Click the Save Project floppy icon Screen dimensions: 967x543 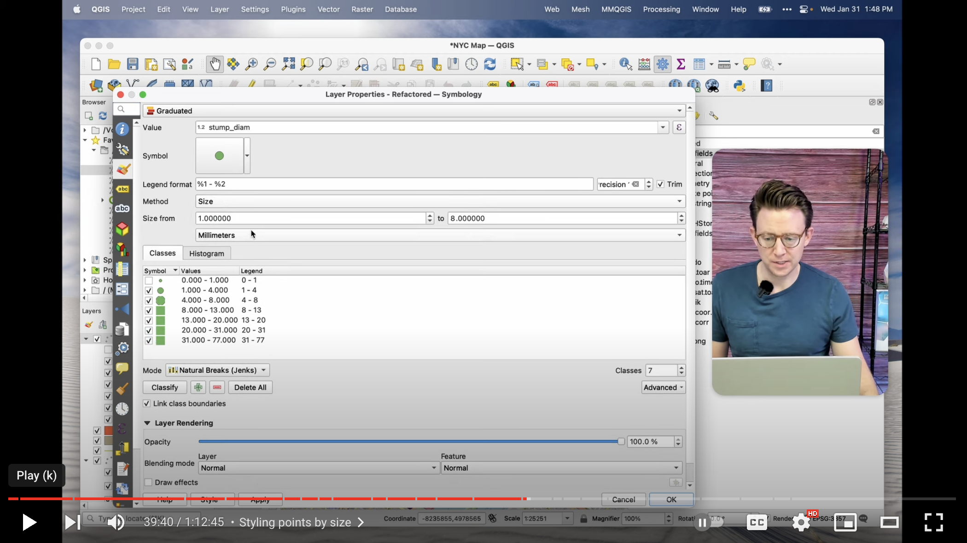tap(133, 64)
